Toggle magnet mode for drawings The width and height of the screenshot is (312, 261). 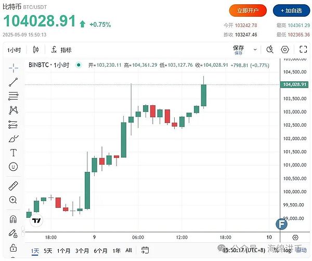coord(14,219)
